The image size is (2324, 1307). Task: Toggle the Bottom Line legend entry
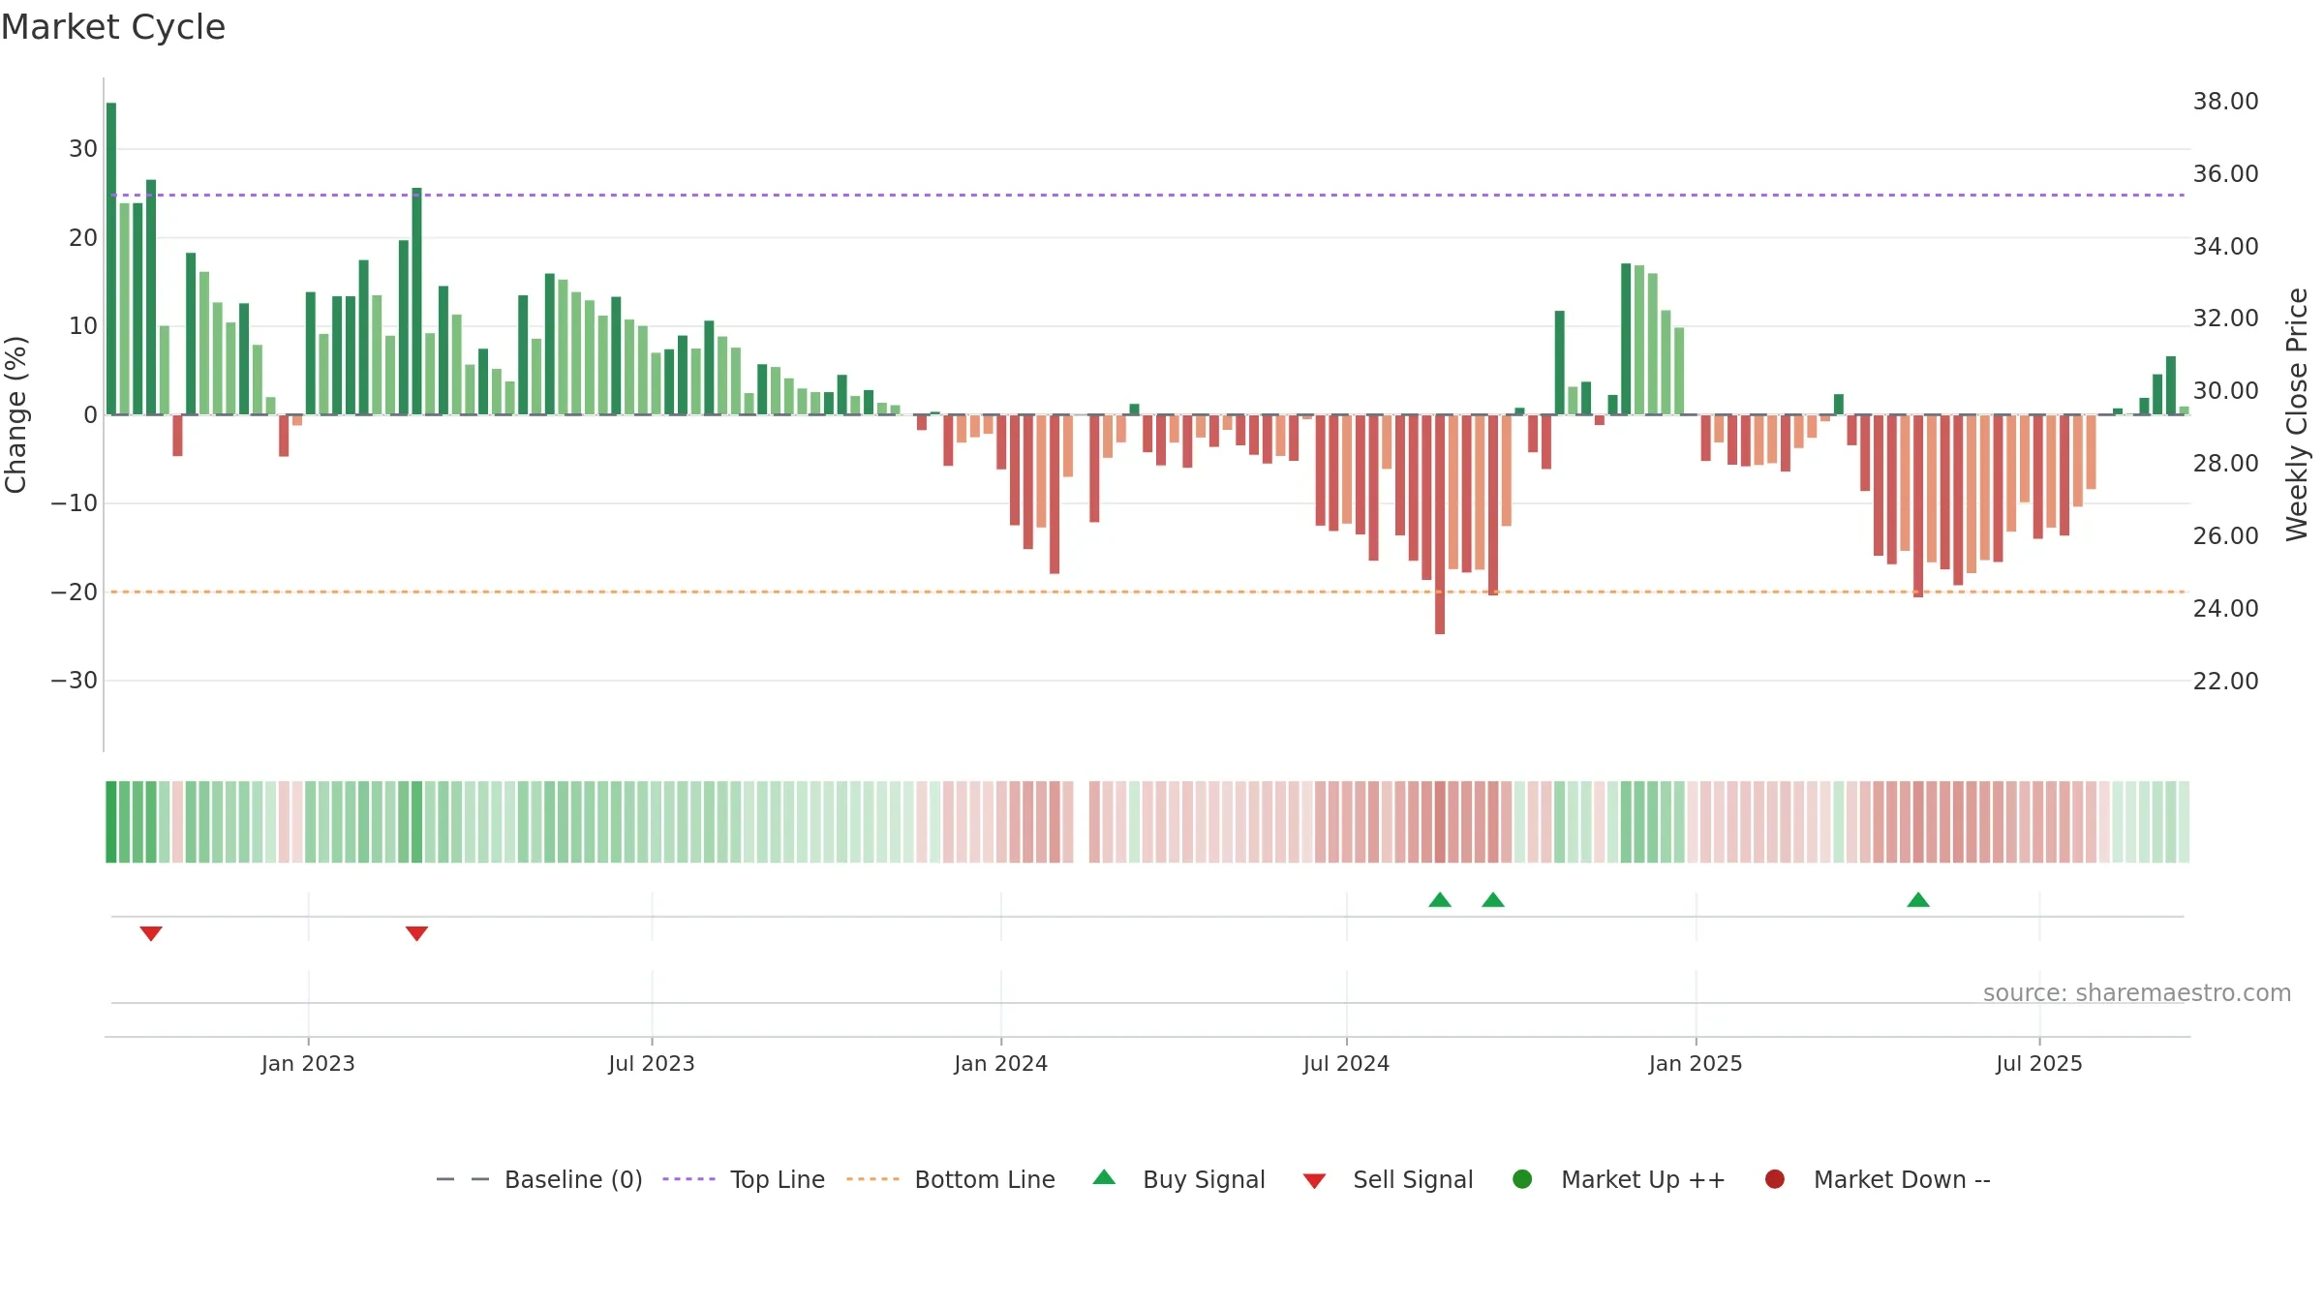(x=951, y=1179)
